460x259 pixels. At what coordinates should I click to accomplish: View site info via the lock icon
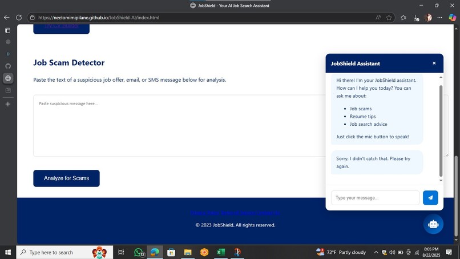coord(33,18)
